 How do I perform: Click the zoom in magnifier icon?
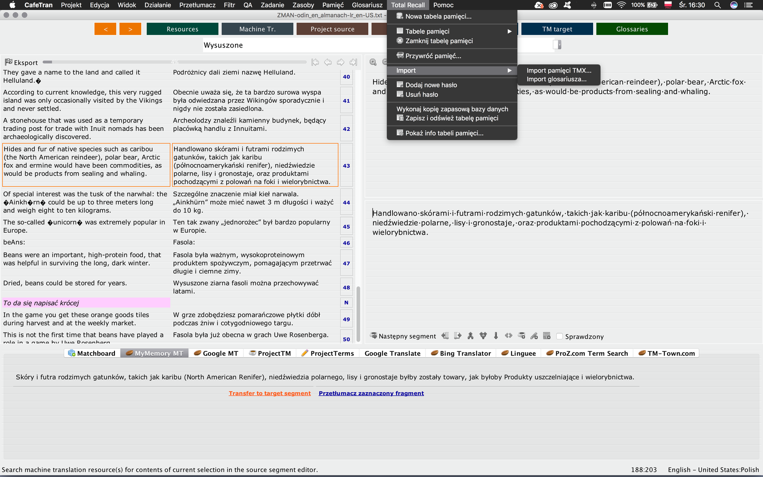[373, 62]
